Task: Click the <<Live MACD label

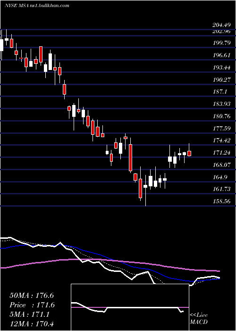Action: click(199, 318)
